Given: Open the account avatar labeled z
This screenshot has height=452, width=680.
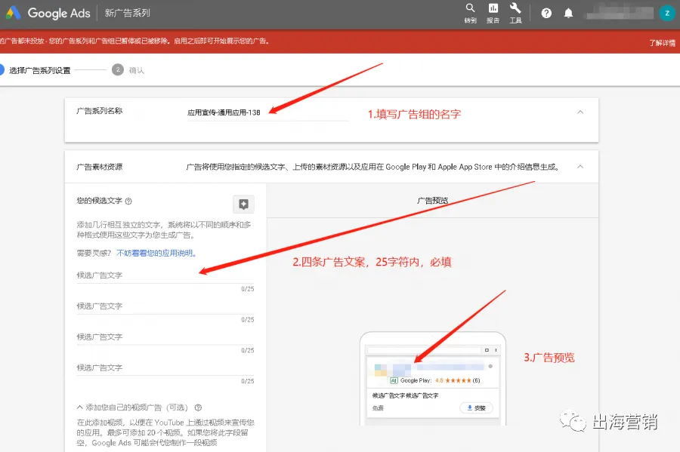Looking at the screenshot, I should [x=667, y=14].
